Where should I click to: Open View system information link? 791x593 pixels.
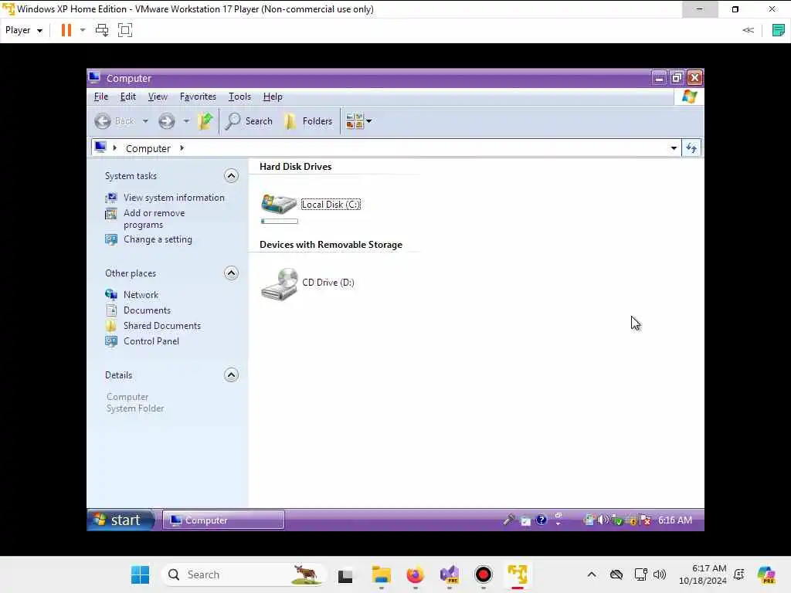coord(174,198)
